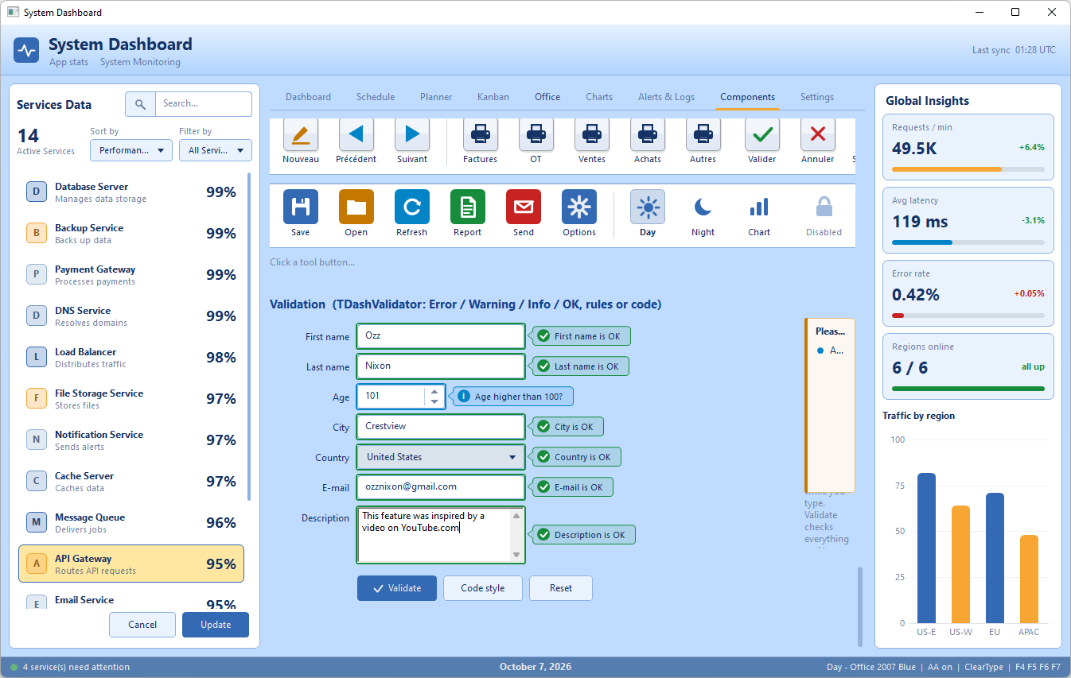The image size is (1071, 678).
Task: Click the Send envelope icon
Action: tap(524, 207)
